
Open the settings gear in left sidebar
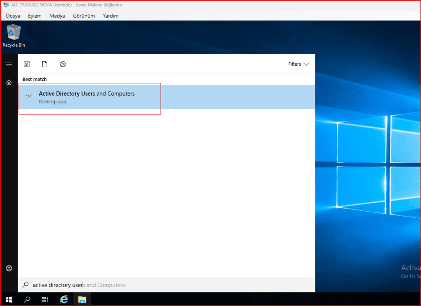(9, 268)
